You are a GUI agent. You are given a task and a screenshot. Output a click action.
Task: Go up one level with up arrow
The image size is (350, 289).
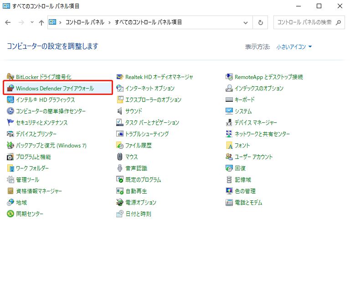click(41, 22)
